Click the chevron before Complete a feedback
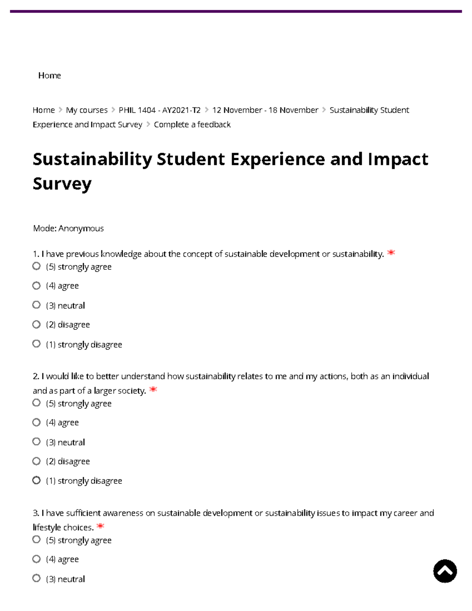The width and height of the screenshot is (472, 611). coord(148,124)
